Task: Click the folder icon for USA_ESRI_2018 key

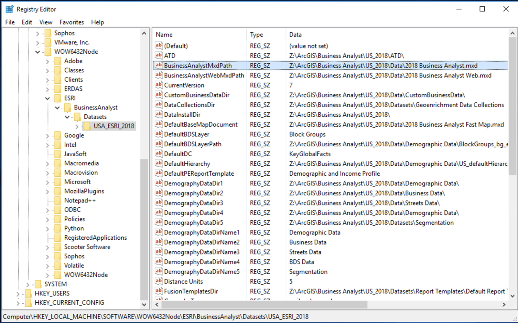Action: coord(87,126)
